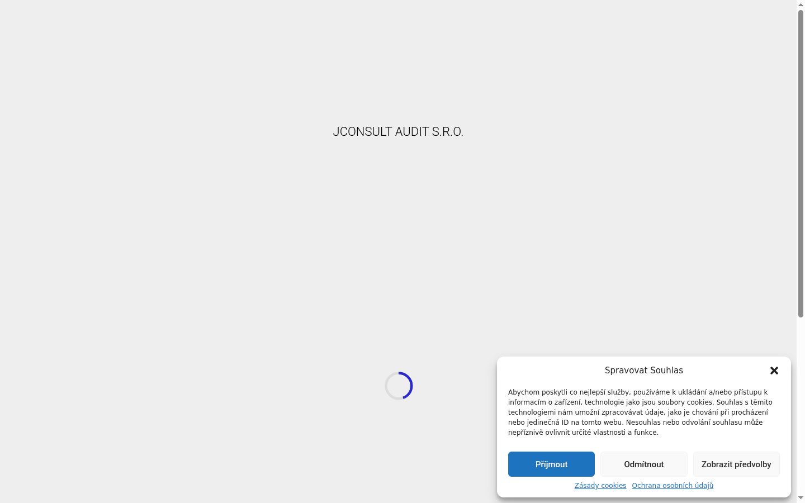Screen dimensions: 805x503
Task: Click the scrollbar up arrow
Action: tap(801, 4)
